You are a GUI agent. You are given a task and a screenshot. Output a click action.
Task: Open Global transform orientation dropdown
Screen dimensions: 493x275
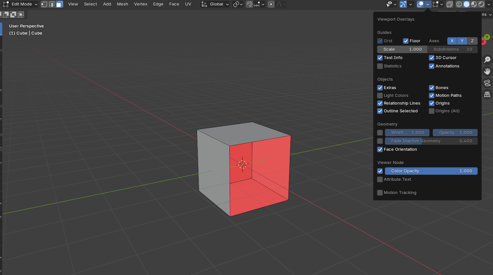coord(215,4)
